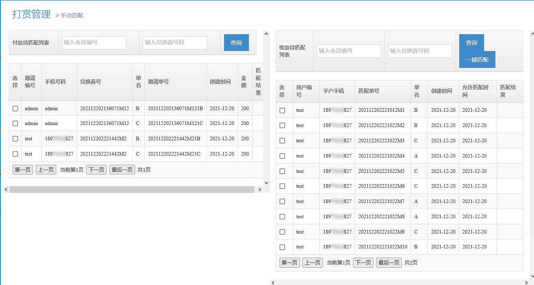Screen dimensions: 534x285
Task: Click 查询 in the 付款待匹配列表 panel
Action: point(236,43)
